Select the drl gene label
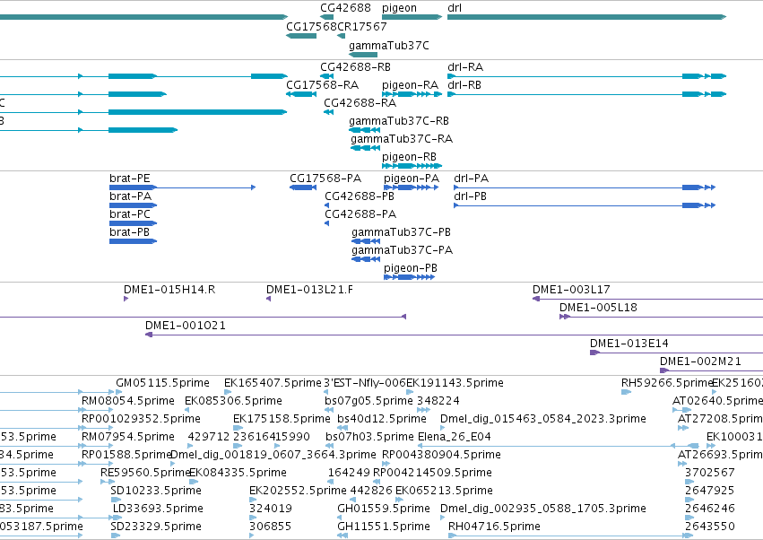763x540 pixels. [454, 8]
